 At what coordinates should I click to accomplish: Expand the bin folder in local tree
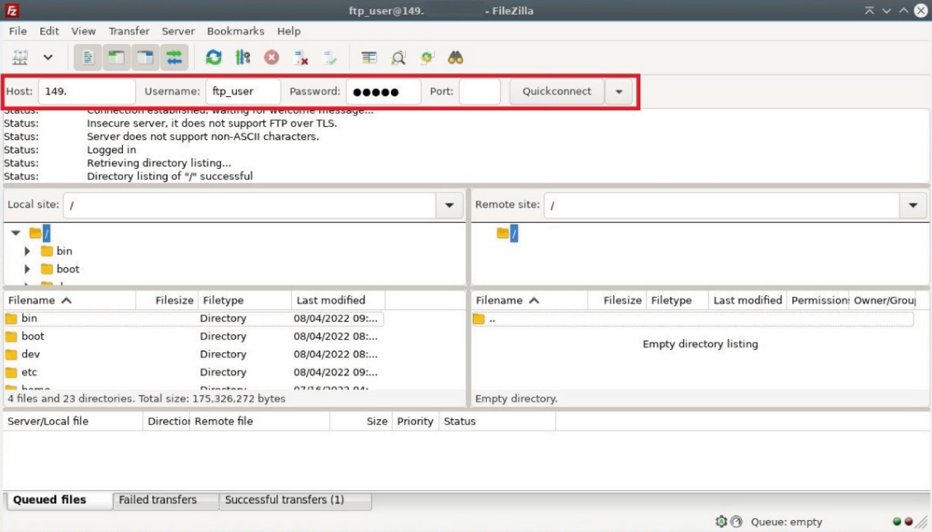point(27,251)
